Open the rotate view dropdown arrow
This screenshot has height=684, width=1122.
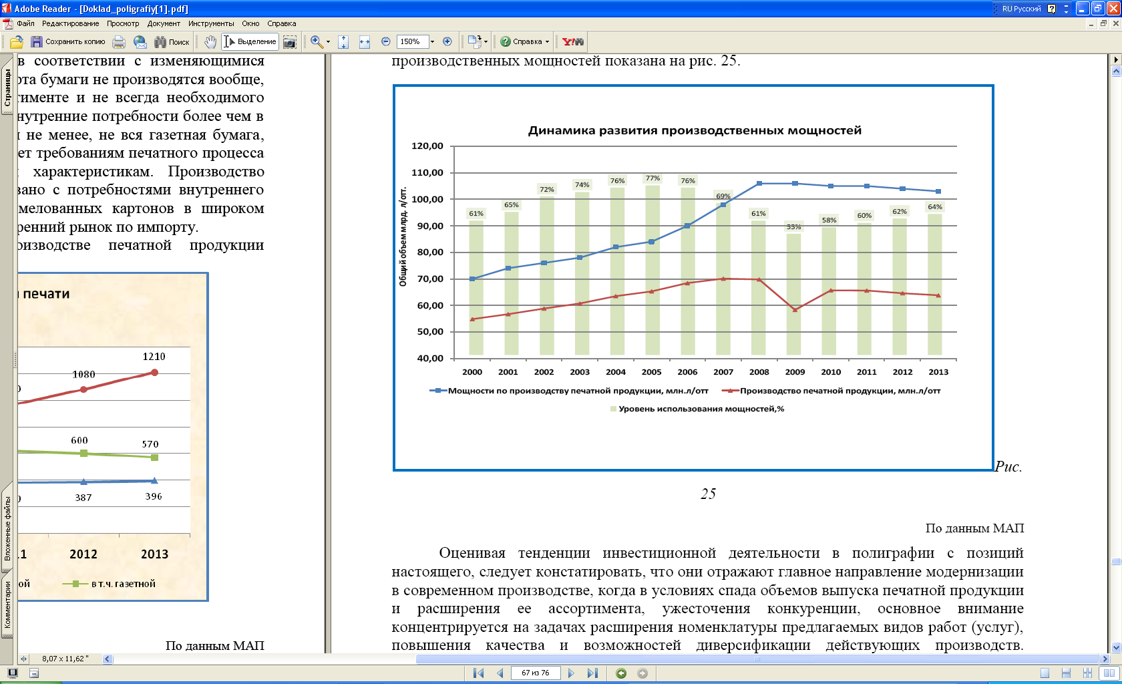click(486, 41)
